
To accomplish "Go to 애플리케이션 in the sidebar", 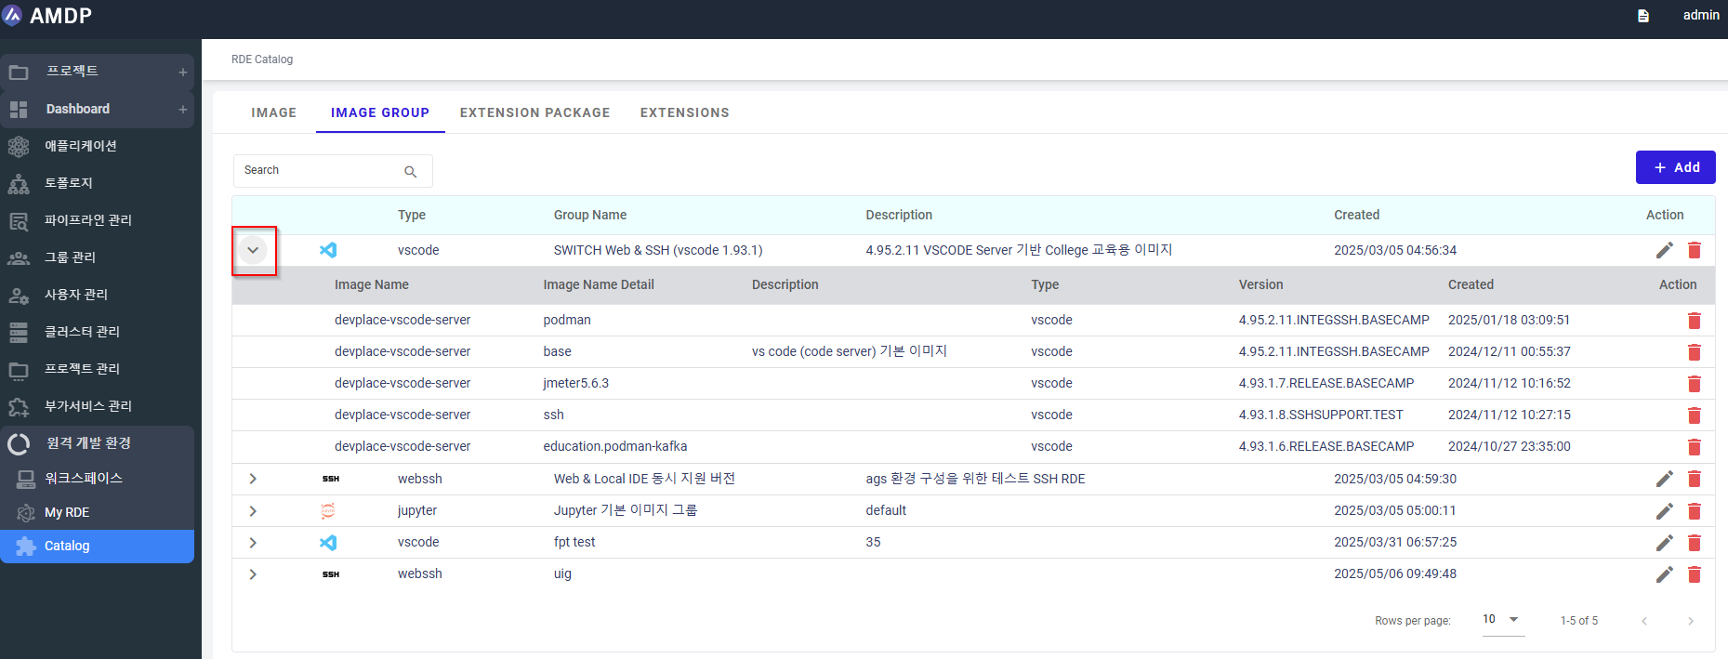I will tap(97, 146).
